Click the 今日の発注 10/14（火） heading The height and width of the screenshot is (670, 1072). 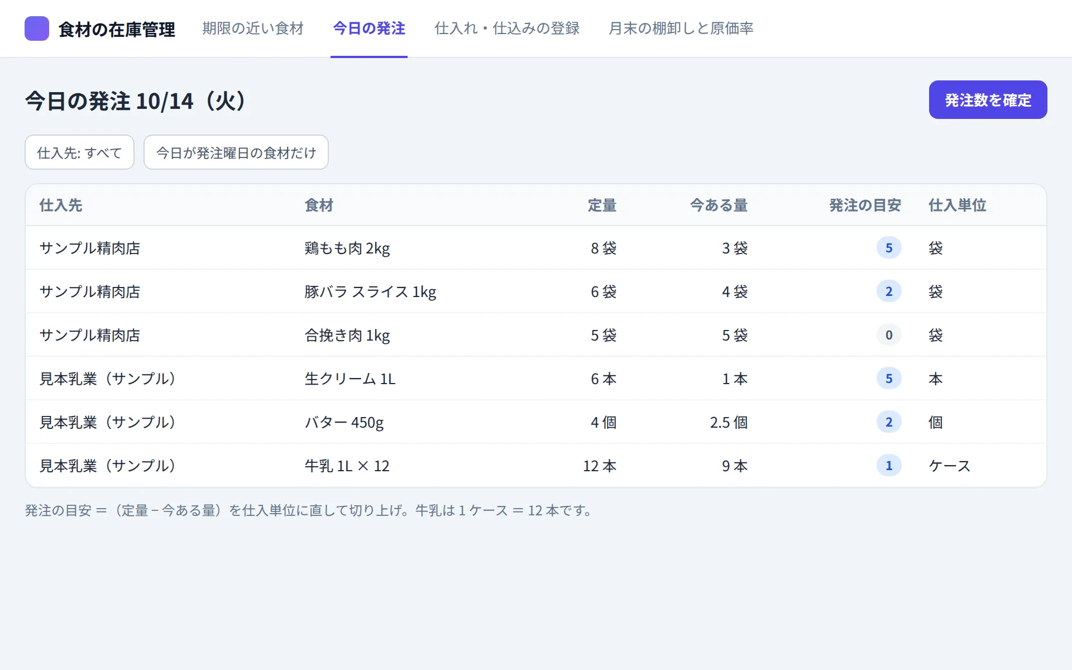pyautogui.click(x=136, y=101)
